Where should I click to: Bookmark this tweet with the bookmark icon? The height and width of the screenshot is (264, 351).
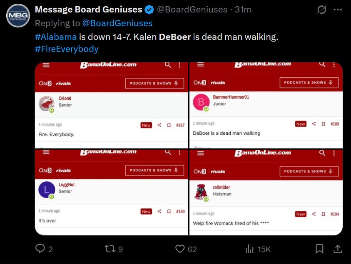coord(319,249)
